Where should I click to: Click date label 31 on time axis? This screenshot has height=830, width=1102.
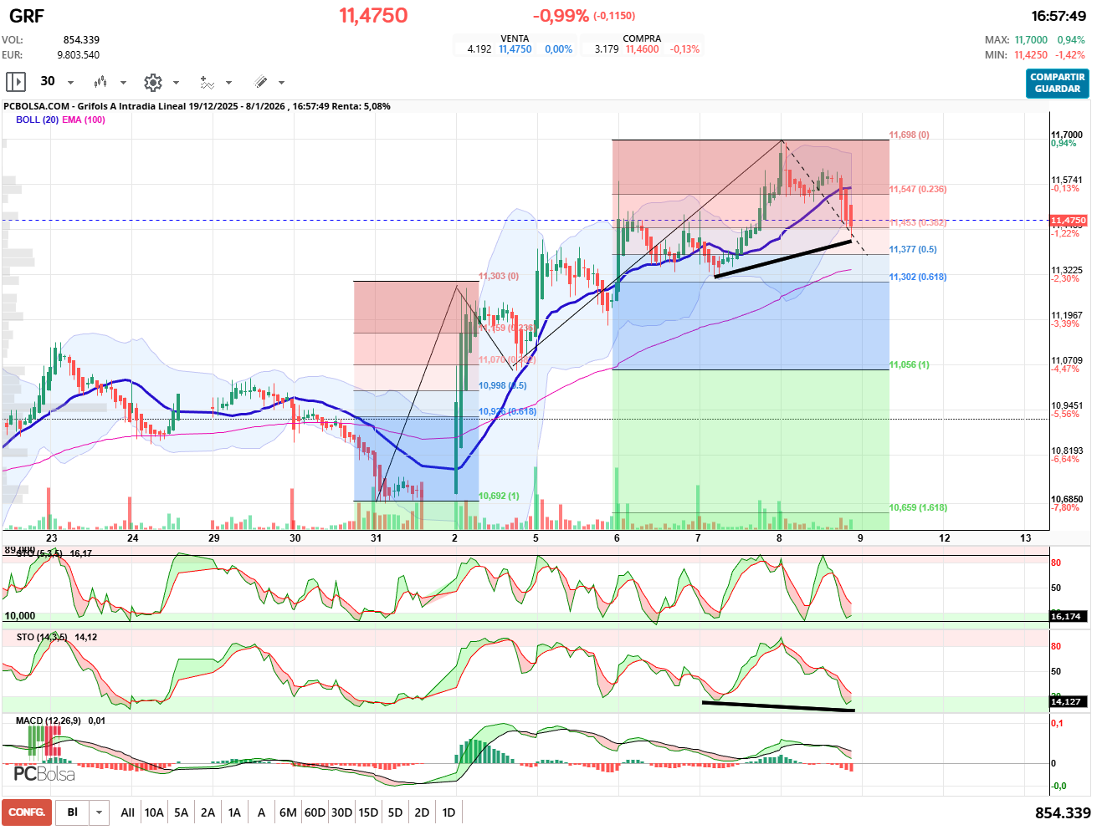[x=376, y=538]
